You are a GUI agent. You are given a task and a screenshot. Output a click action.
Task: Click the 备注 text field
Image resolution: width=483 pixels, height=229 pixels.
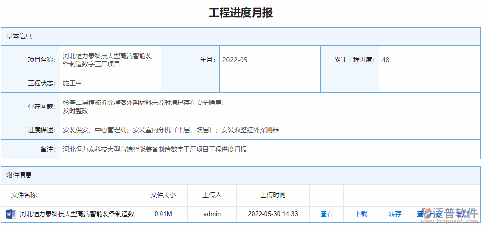pos(155,149)
